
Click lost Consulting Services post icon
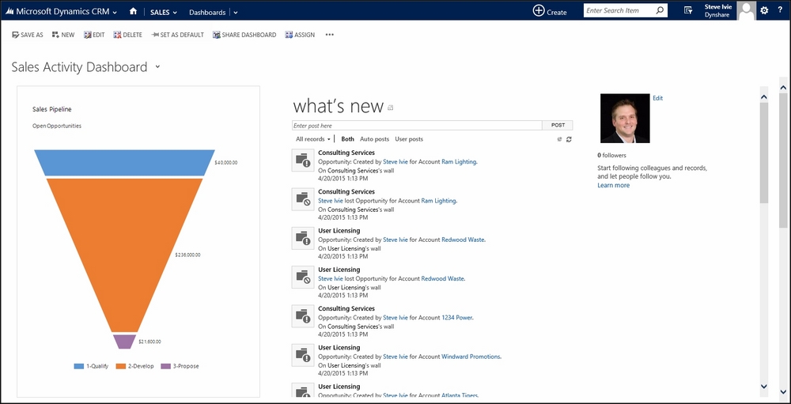303,199
